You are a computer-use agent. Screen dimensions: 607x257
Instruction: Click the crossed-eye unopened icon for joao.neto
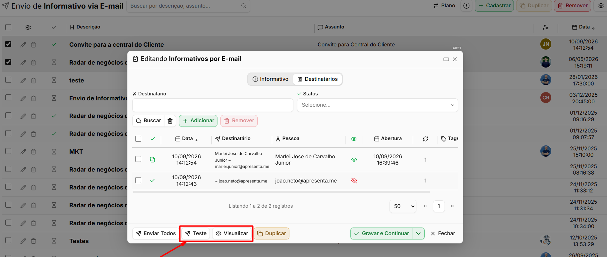pyautogui.click(x=354, y=180)
